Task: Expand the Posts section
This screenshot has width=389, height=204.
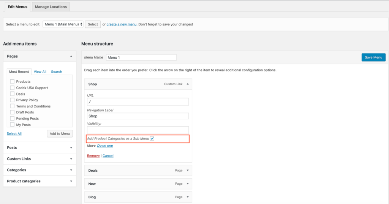Action: pos(71,148)
